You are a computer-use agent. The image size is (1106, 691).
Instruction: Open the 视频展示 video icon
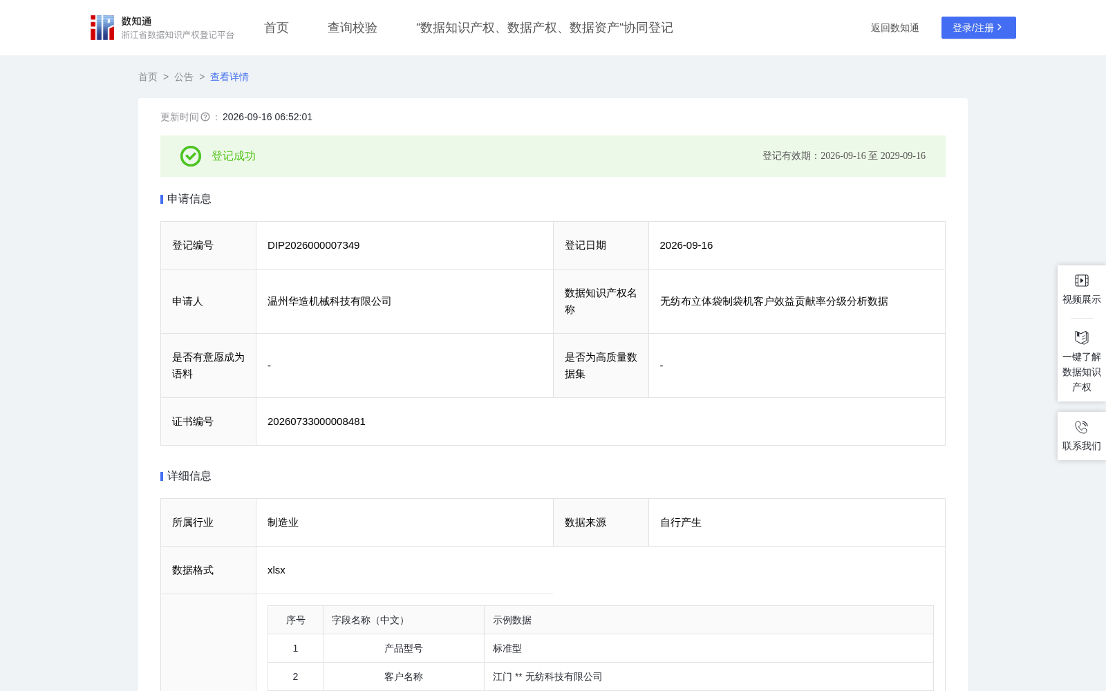(1082, 281)
